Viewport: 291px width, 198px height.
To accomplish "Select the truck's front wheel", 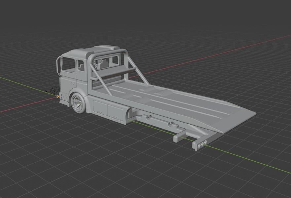I will coord(78,103).
